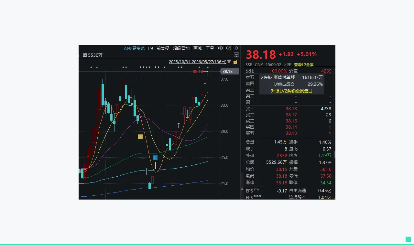Click the 21.0 price axis label
This screenshot has width=414, height=245.
[224, 184]
